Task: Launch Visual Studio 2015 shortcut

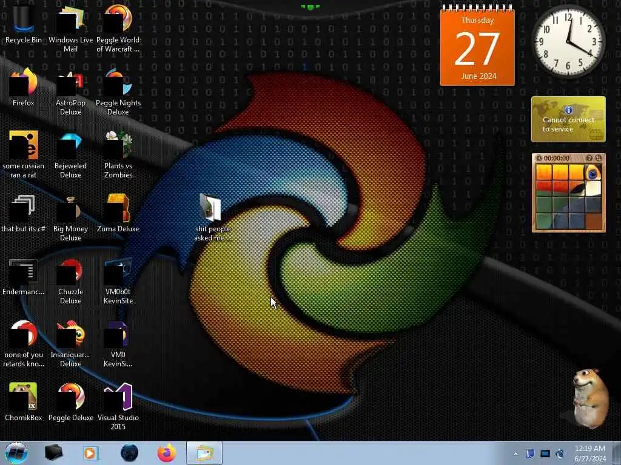Action: pos(118,406)
